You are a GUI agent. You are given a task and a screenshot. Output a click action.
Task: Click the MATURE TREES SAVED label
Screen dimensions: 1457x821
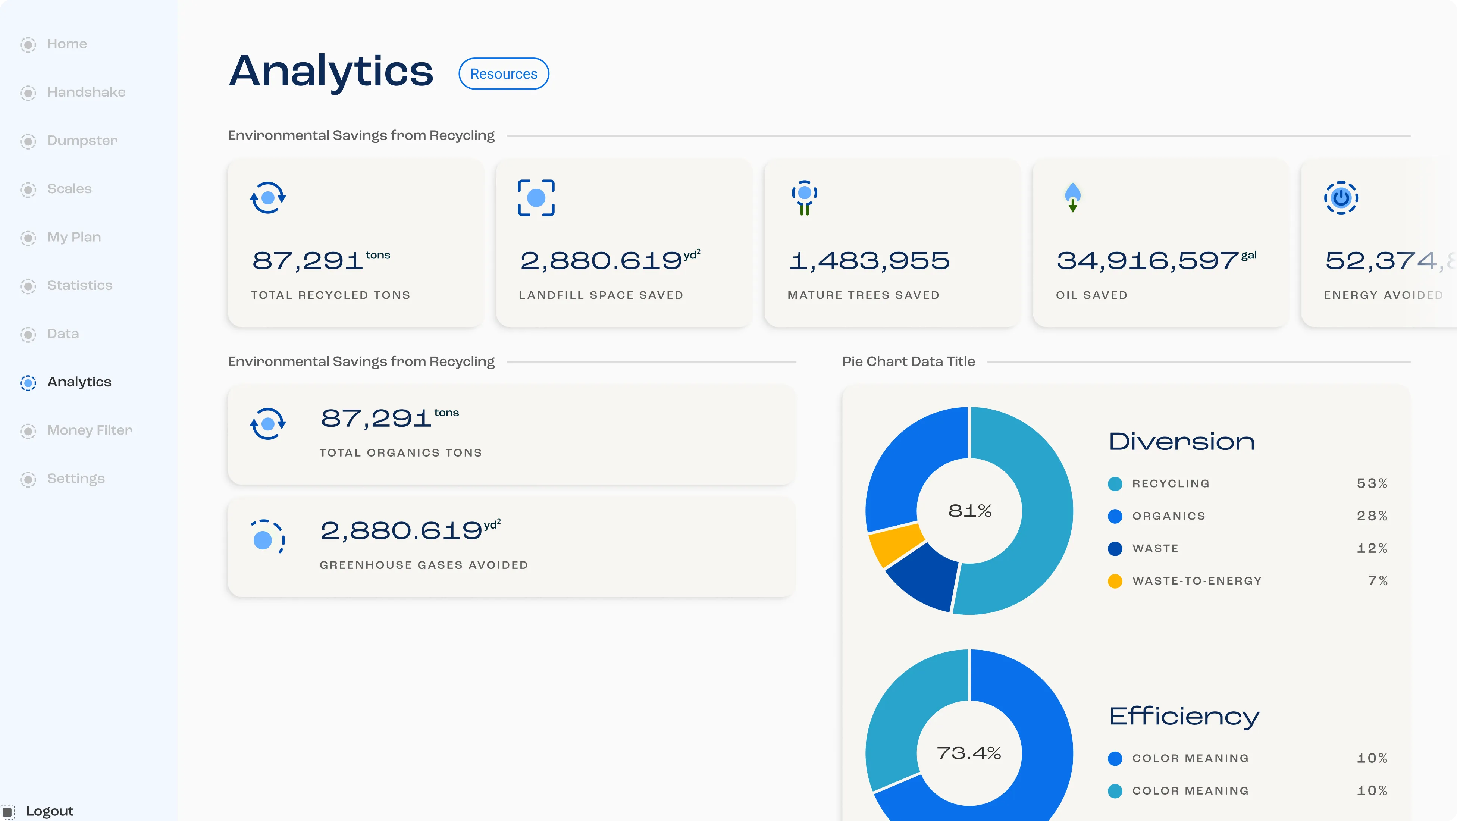[x=864, y=295]
